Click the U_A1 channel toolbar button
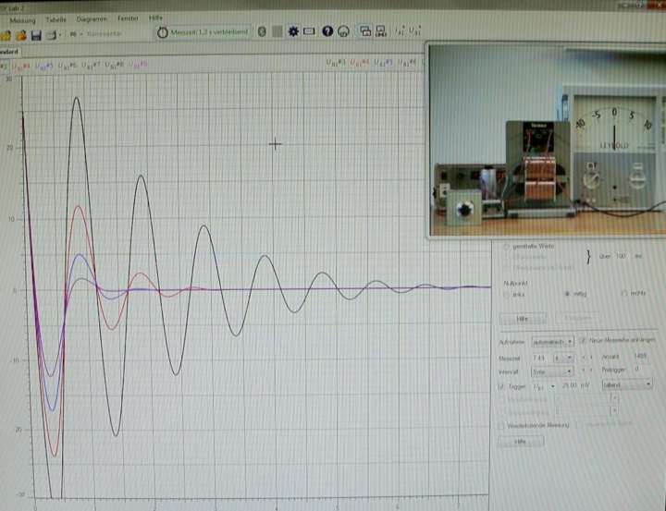This screenshot has width=666, height=511. pos(401,31)
